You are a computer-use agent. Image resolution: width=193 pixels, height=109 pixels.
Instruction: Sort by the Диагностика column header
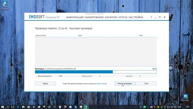point(41,35)
